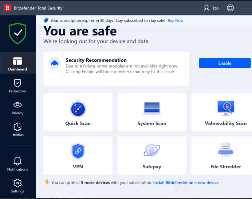Click the 'You are safe' heading
The image size is (252, 199).
tap(80, 31)
